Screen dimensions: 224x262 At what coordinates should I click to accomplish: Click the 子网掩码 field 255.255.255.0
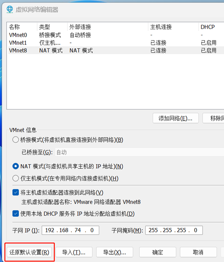174,230
